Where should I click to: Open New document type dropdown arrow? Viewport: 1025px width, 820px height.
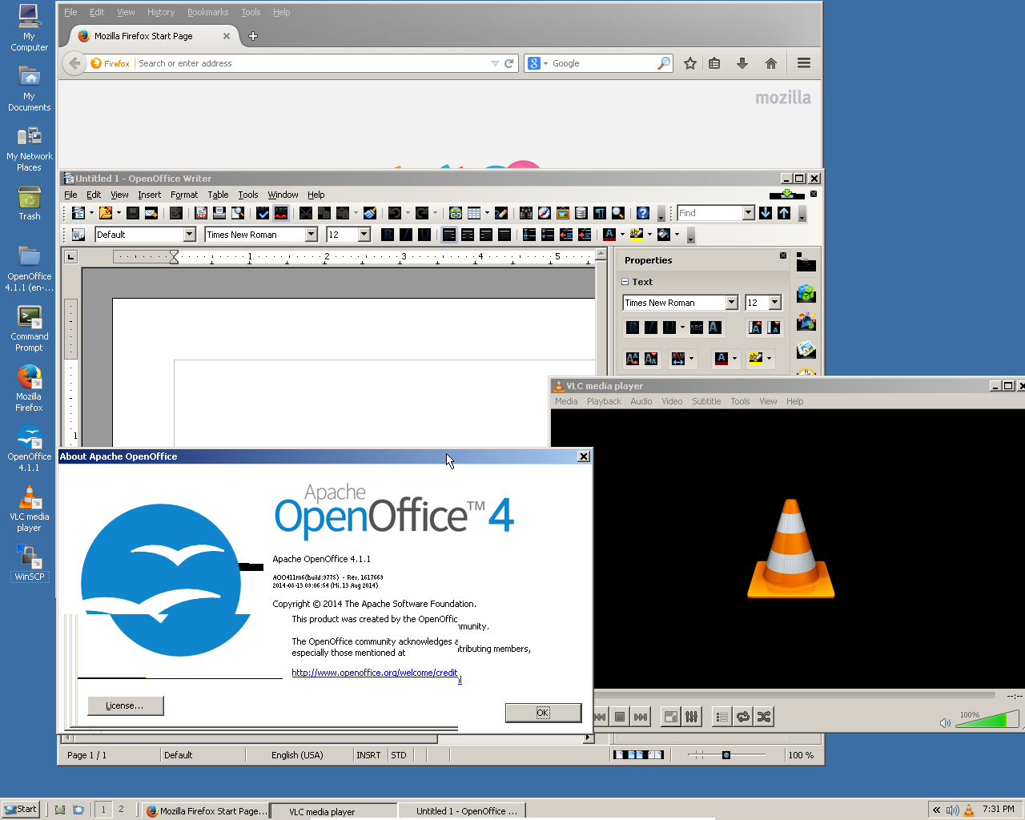[91, 213]
